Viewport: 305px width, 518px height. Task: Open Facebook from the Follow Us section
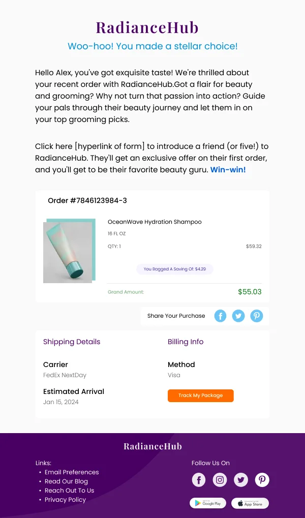(199, 479)
